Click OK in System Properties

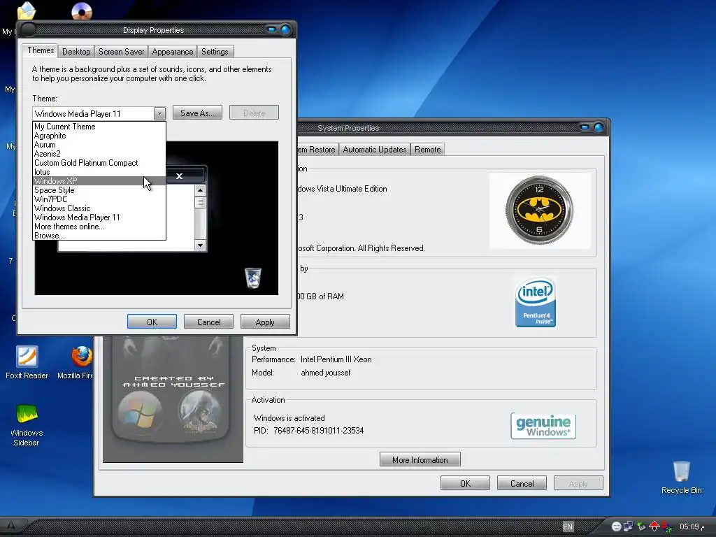[x=465, y=483]
